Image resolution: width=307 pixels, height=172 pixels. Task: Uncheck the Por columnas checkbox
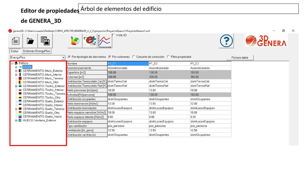pyautogui.click(x=110, y=57)
